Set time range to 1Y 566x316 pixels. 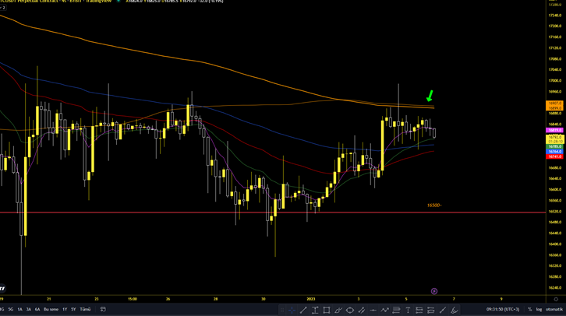coord(65,310)
